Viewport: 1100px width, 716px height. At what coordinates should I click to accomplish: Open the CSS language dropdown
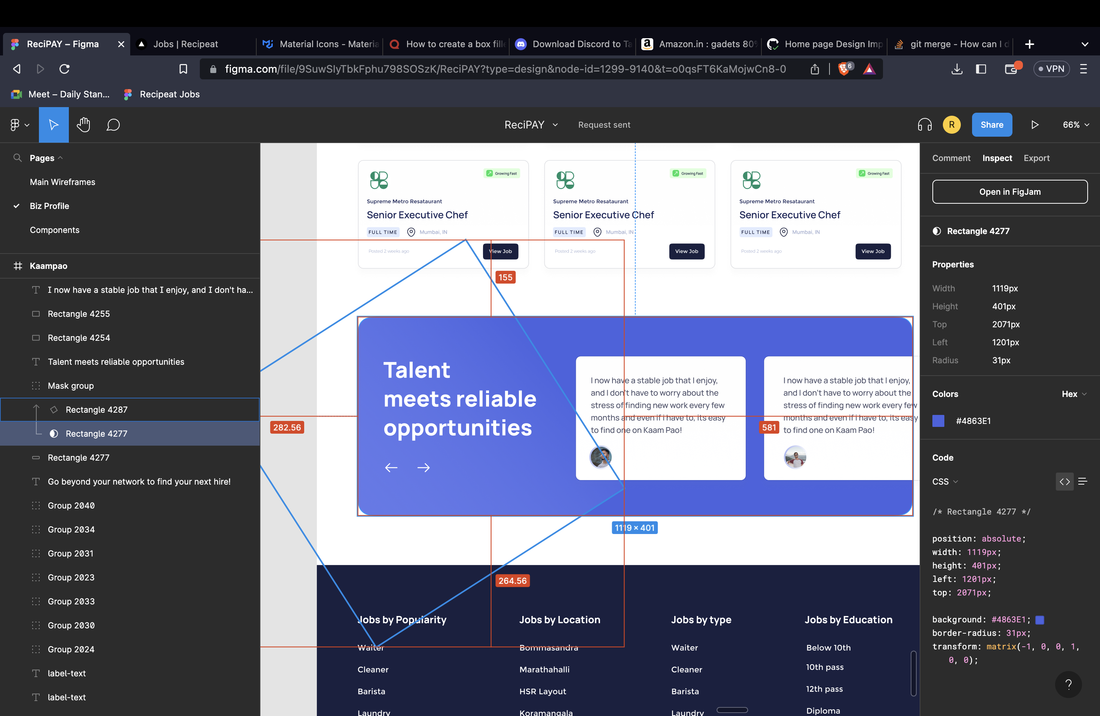point(945,482)
